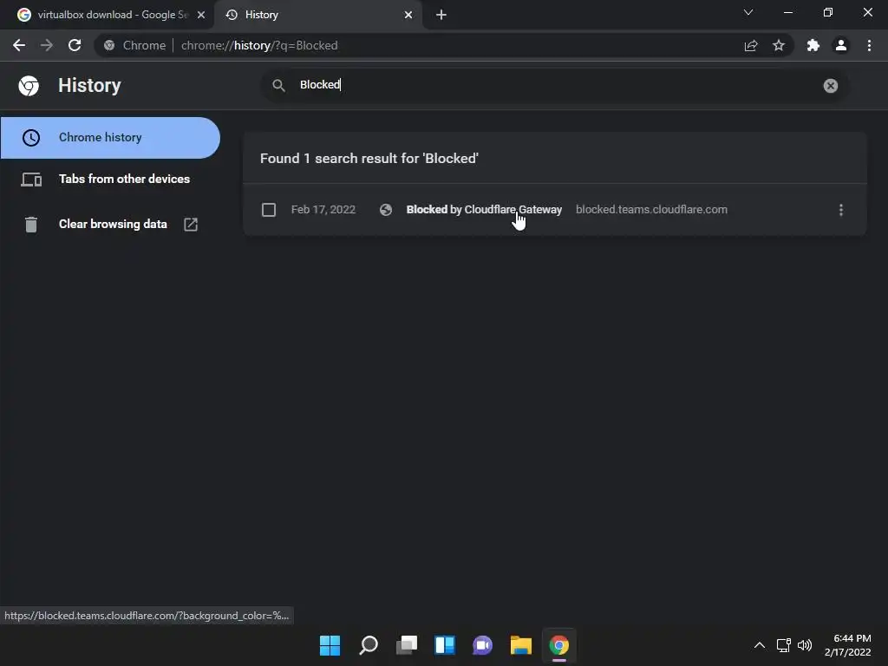888x666 pixels.
Task: Open more actions for the Cloudflare entry
Action: tap(841, 210)
